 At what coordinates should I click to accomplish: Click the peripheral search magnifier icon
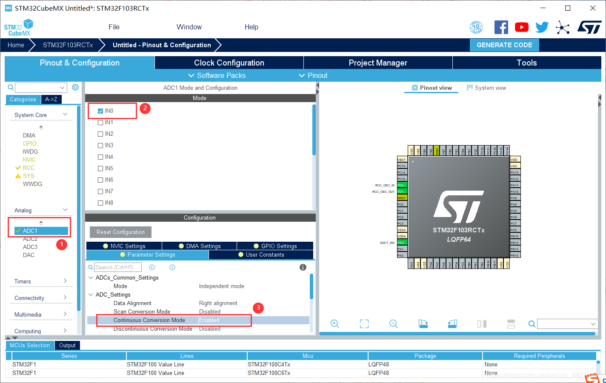click(11, 87)
